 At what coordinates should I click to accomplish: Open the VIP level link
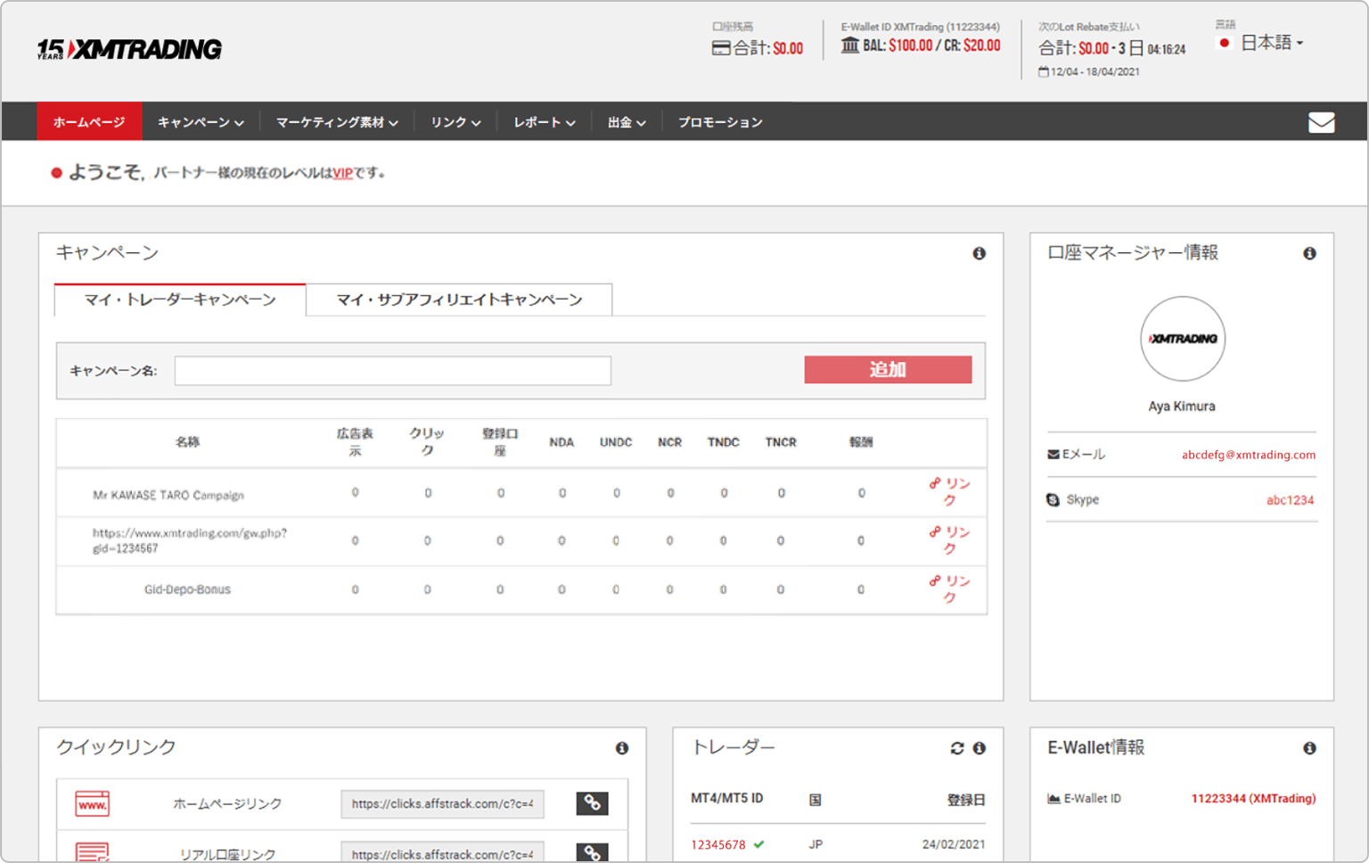coord(343,174)
